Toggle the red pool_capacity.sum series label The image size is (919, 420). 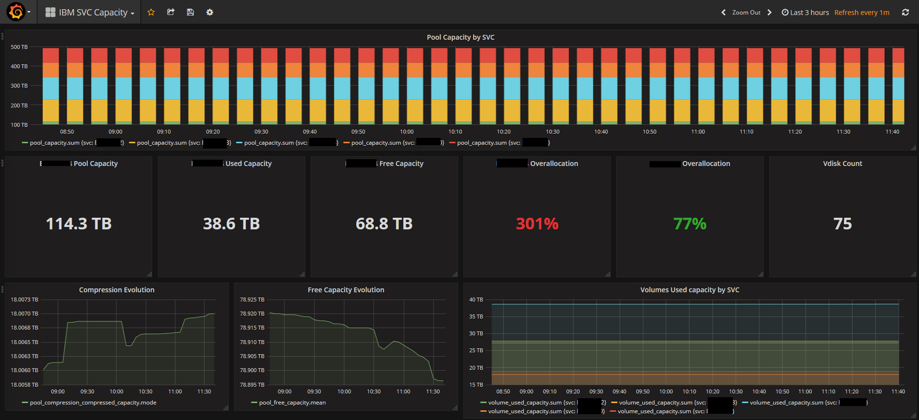[x=504, y=143]
